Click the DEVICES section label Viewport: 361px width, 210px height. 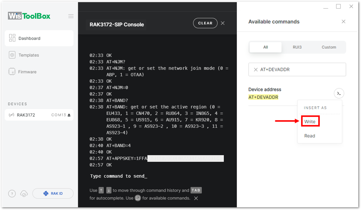click(x=17, y=104)
